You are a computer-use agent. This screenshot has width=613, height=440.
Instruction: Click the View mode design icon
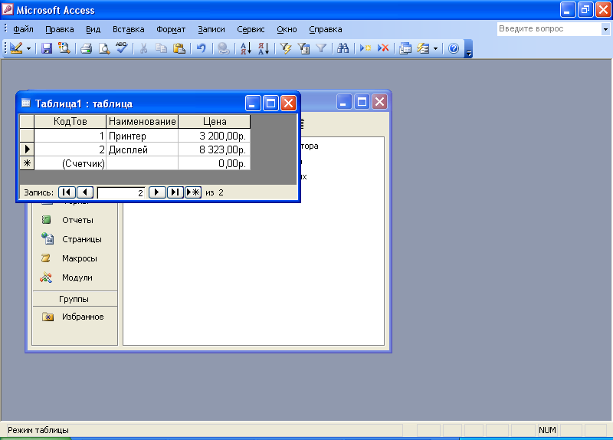click(x=16, y=48)
